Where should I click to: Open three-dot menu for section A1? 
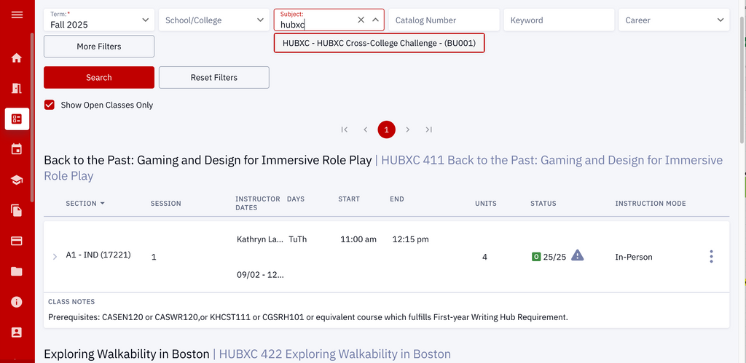pos(711,257)
